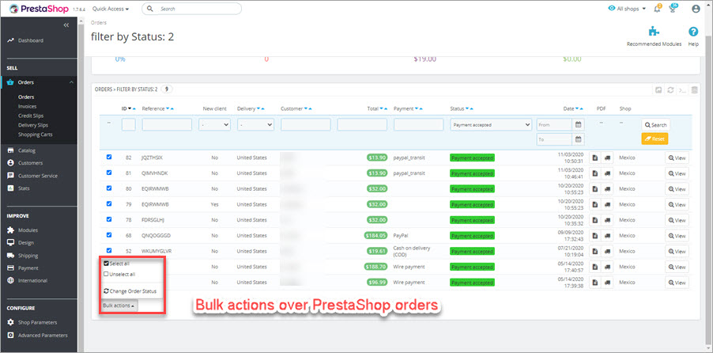Open invoice PDF for order 68

594,236
